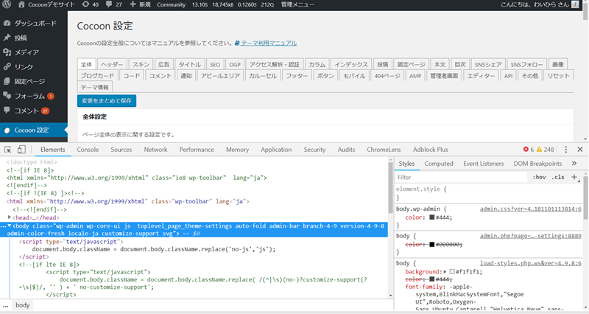Click 変更をまとめて保存 button
The height and width of the screenshot is (314, 589).
(107, 101)
